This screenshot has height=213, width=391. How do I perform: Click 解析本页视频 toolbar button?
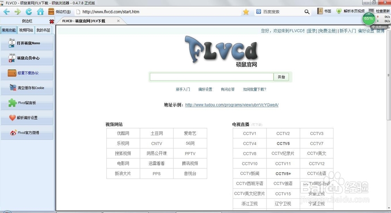coord(350,11)
